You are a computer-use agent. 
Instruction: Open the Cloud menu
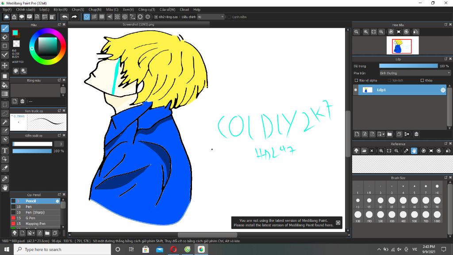184,10
